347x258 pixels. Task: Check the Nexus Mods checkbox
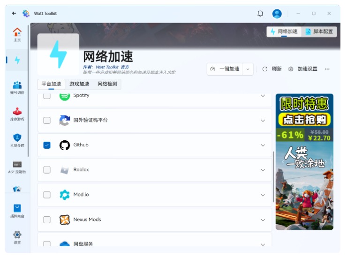point(47,220)
